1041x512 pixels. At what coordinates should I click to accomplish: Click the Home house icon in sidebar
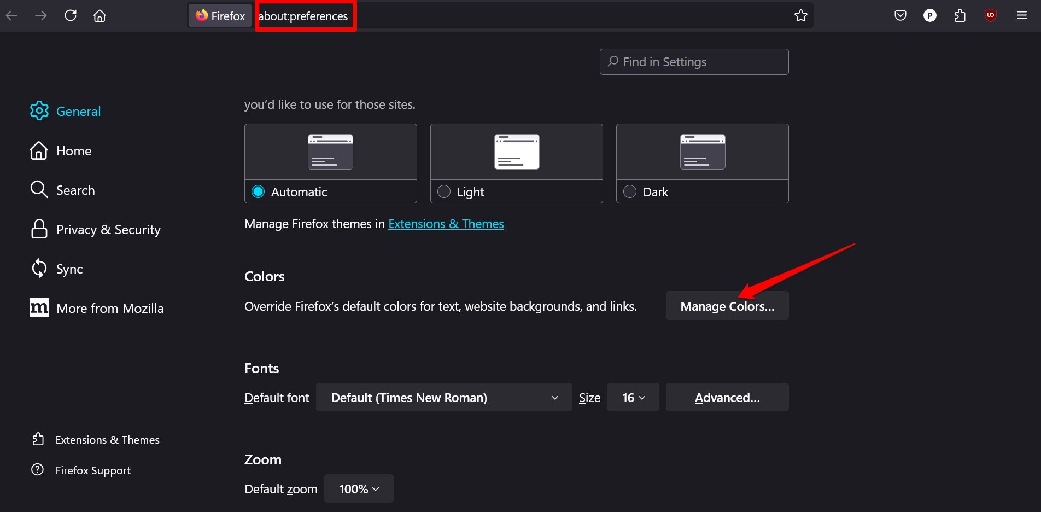[39, 150]
